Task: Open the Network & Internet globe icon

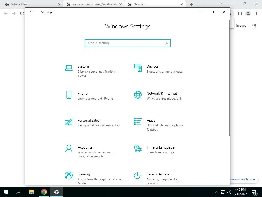Action: tap(138, 95)
